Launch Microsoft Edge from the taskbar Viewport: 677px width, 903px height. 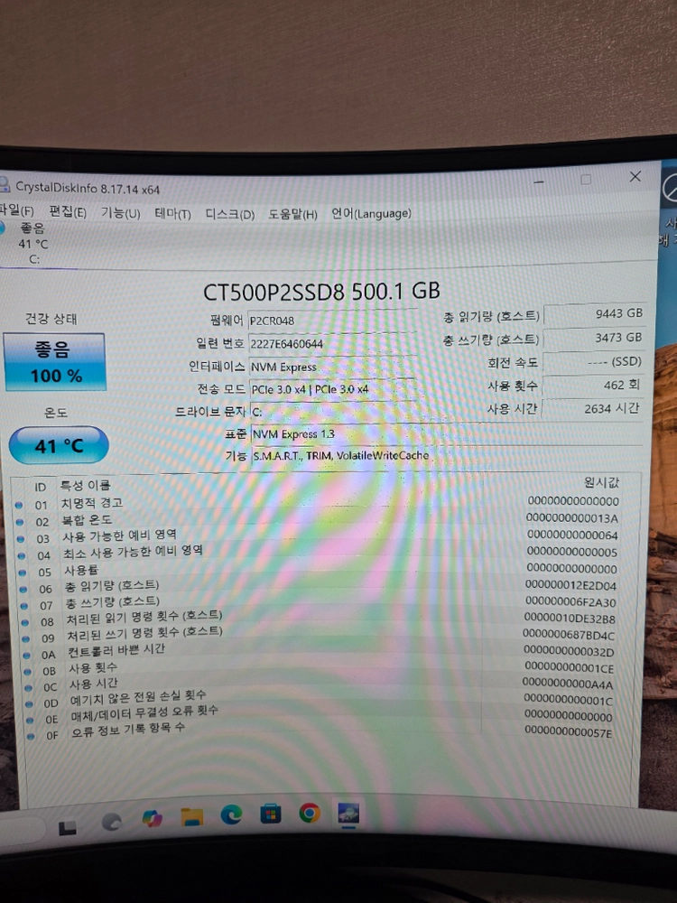[x=231, y=815]
